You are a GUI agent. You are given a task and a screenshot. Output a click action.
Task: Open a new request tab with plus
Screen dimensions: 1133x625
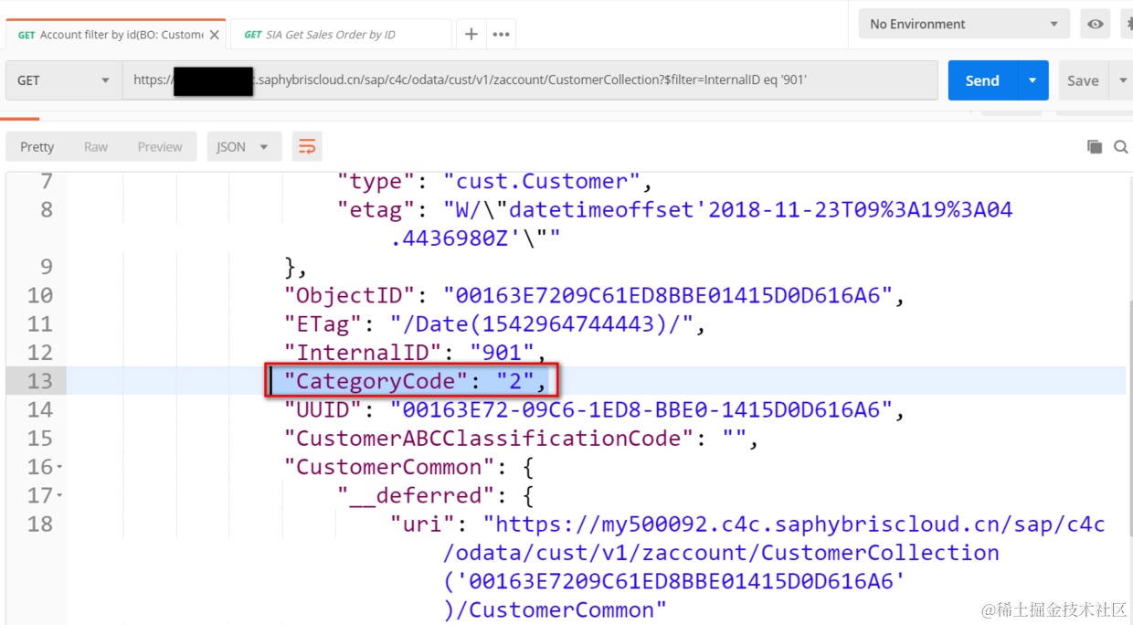pyautogui.click(x=471, y=34)
